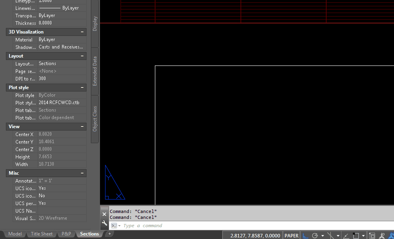This screenshot has width=394, height=239.
Task: Open the Extended Data side panel tab
Action: (x=94, y=71)
